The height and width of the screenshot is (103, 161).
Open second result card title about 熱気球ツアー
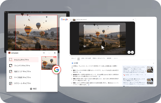[134, 80]
